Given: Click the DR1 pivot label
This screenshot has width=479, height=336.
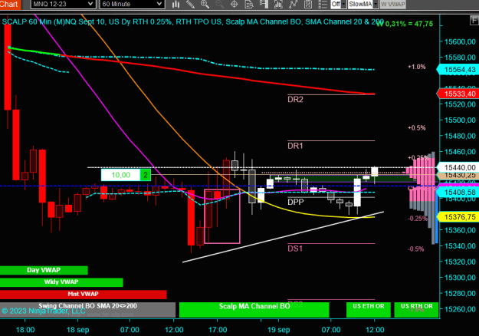Looking at the screenshot, I should point(295,146).
